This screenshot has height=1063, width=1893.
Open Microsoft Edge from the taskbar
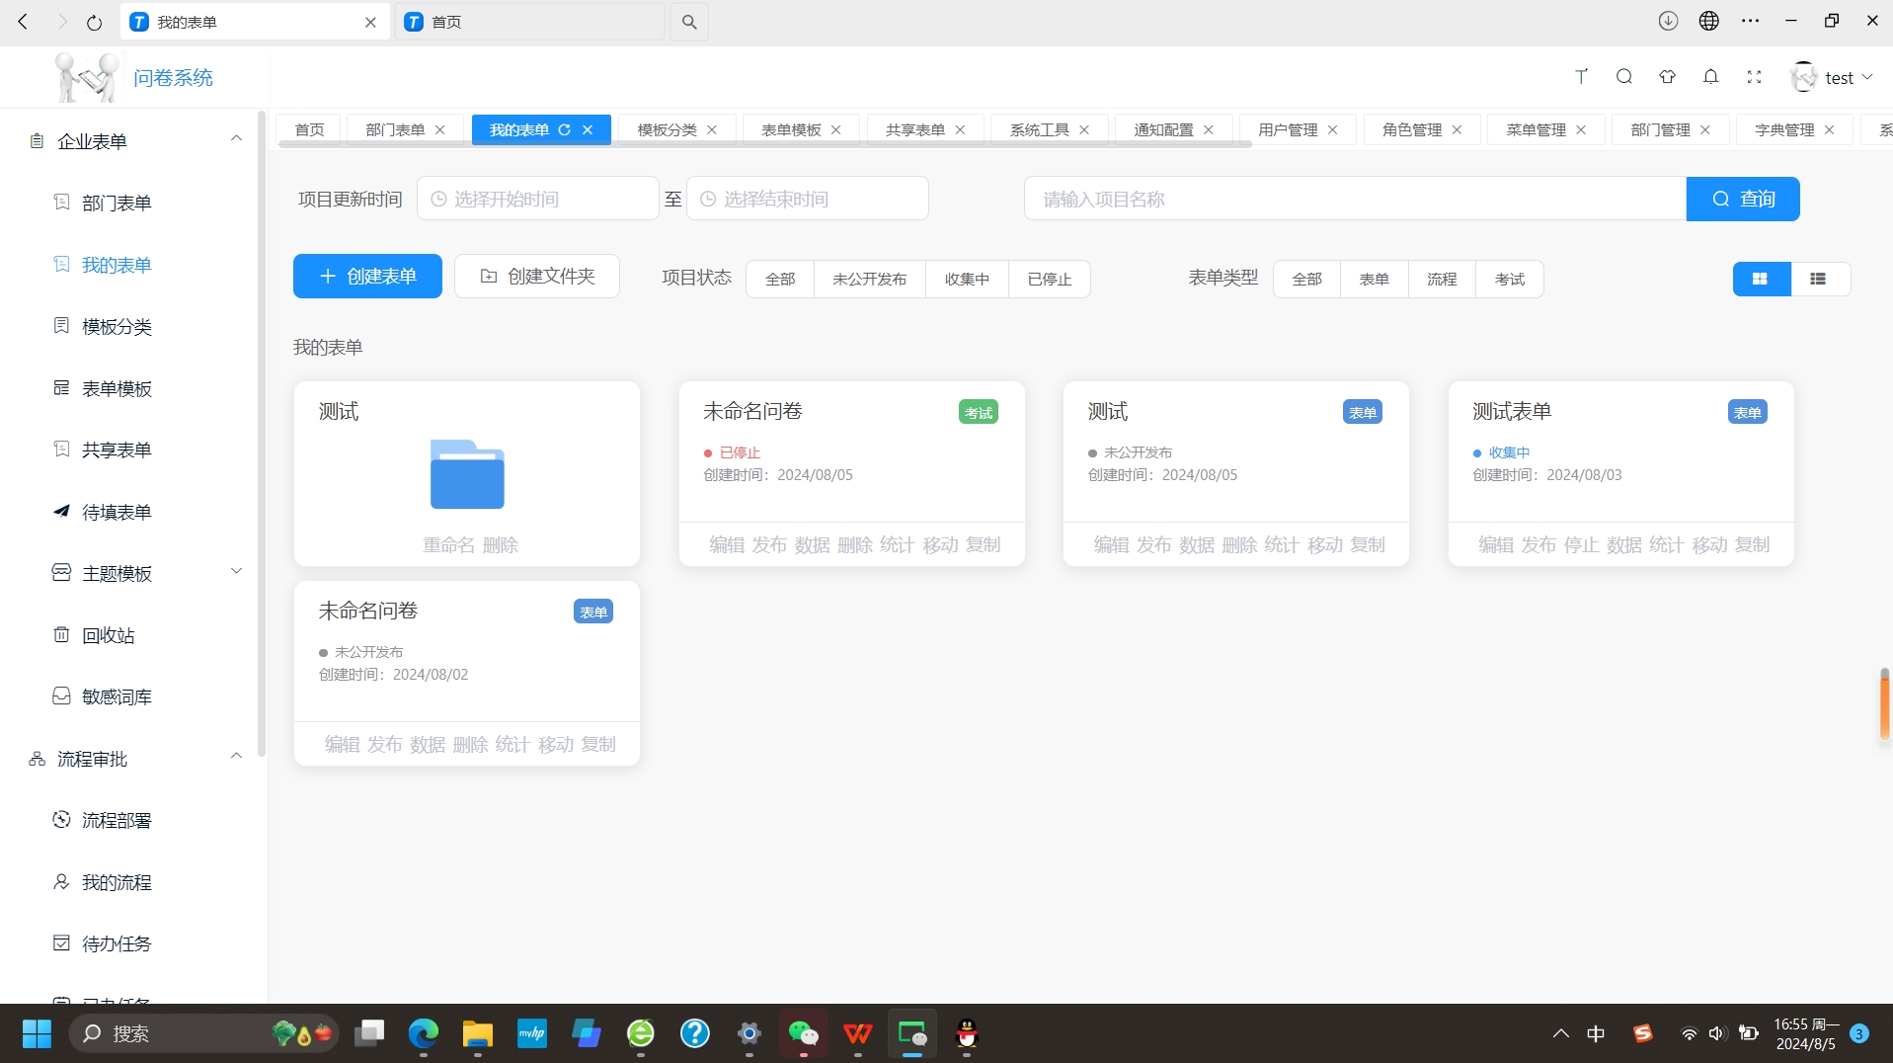point(424,1033)
